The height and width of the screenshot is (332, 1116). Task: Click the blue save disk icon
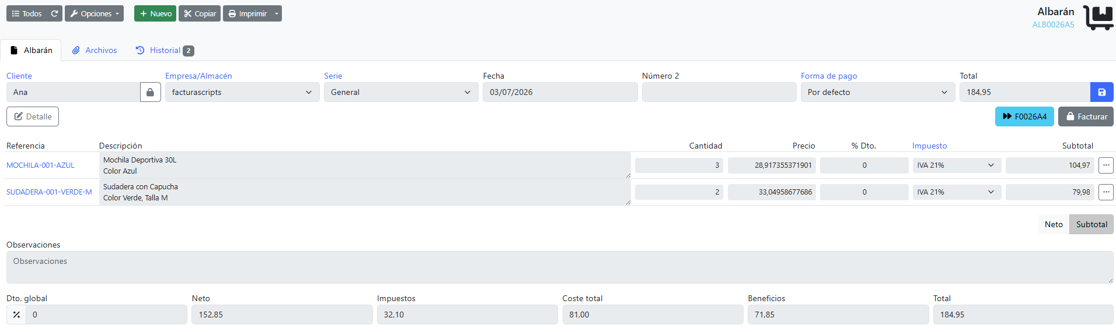tap(1102, 92)
